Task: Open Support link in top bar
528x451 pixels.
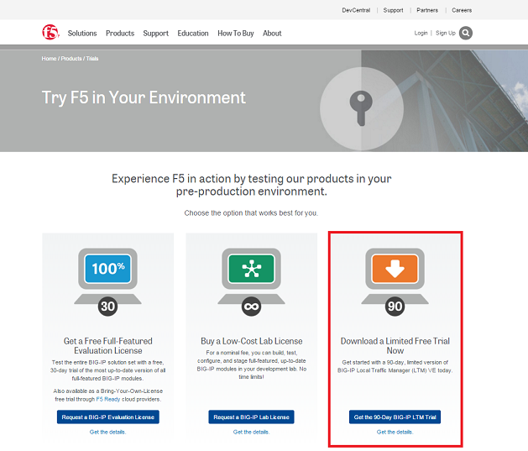Action: click(x=393, y=10)
